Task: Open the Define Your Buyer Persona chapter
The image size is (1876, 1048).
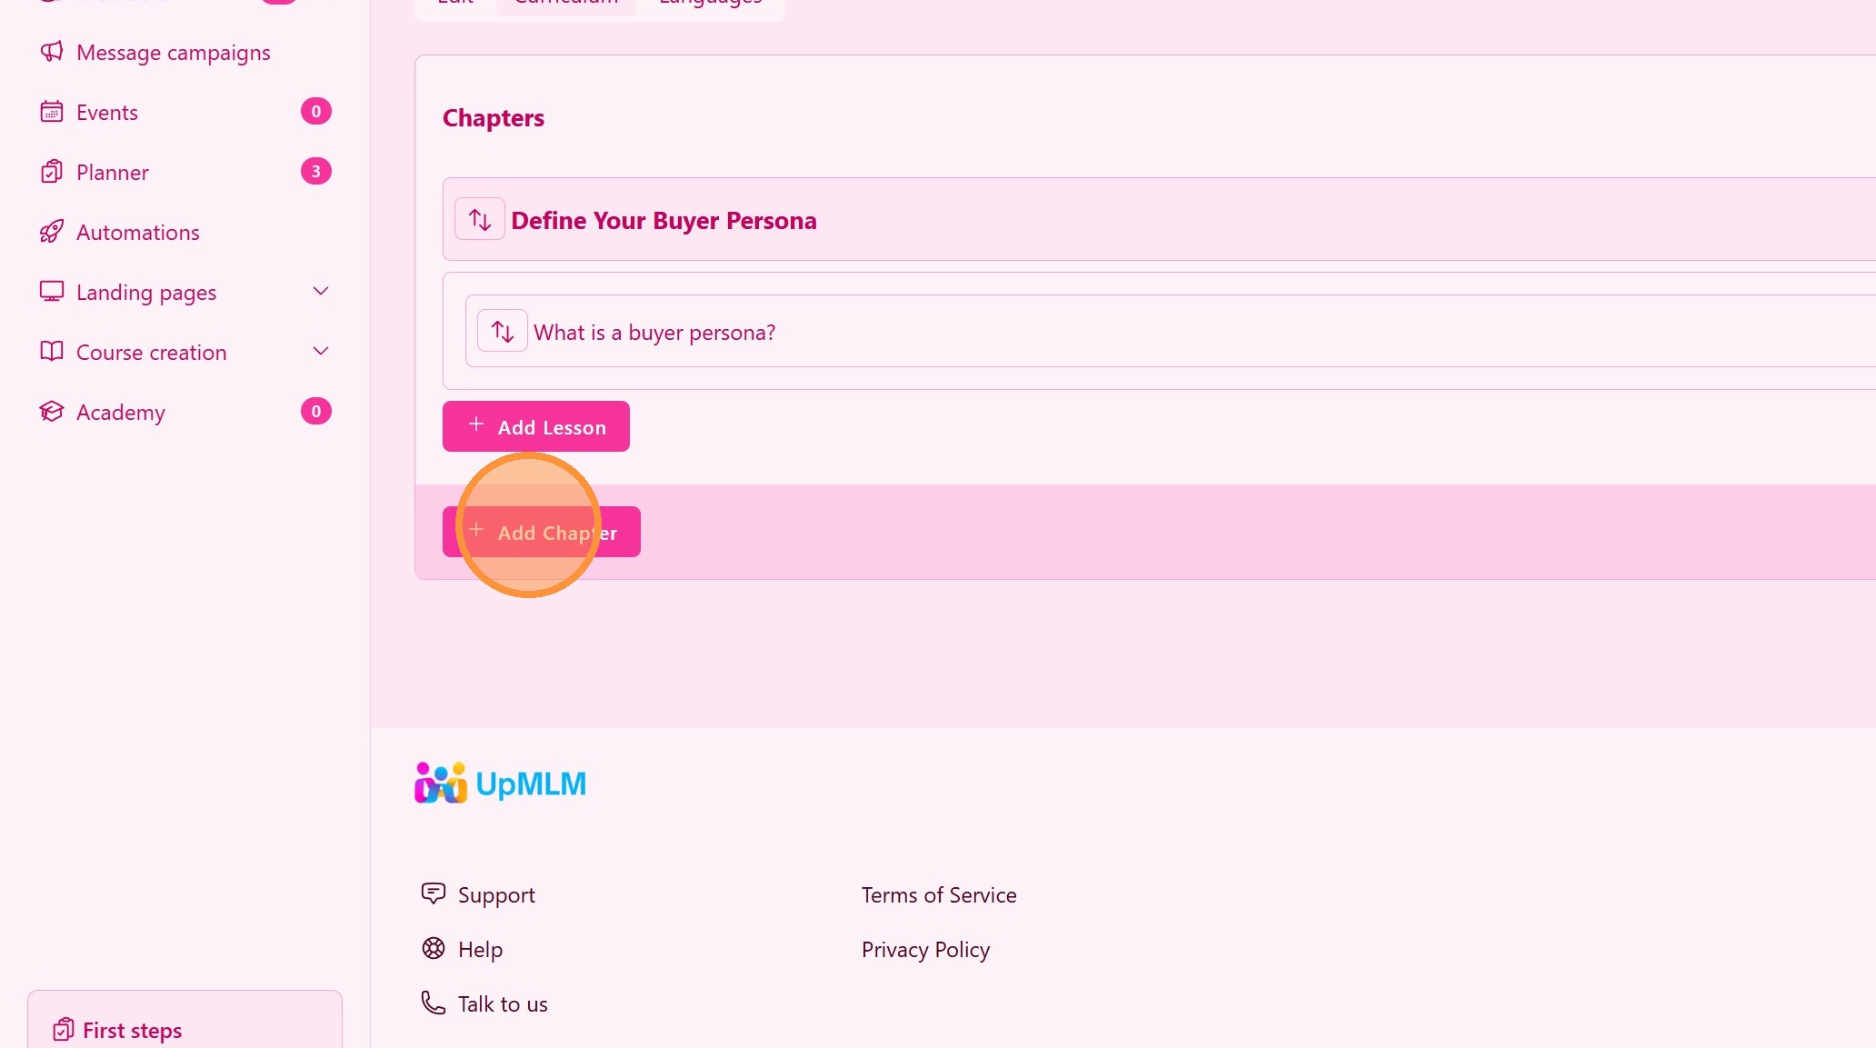Action: point(664,220)
